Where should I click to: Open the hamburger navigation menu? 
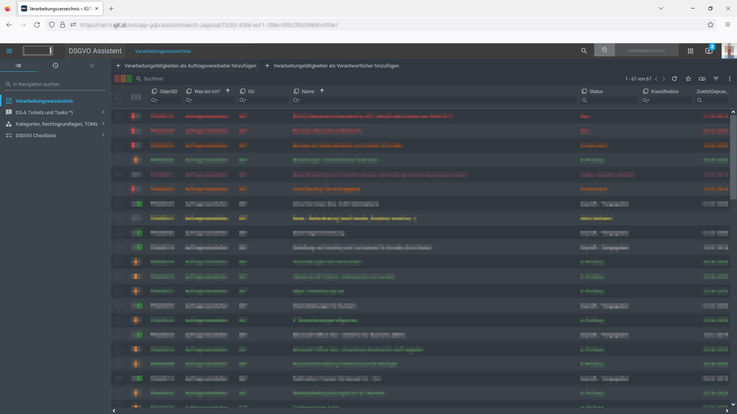[x=9, y=51]
